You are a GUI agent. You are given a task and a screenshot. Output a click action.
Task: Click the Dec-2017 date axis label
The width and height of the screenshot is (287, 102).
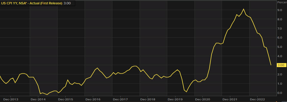[120, 100]
